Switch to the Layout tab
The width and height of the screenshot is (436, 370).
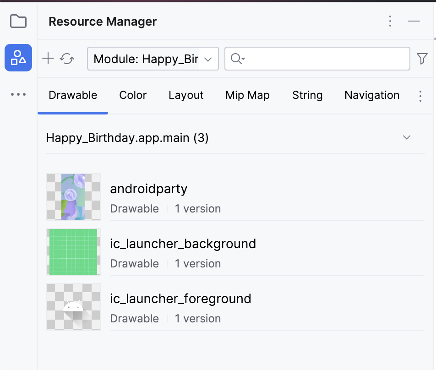(186, 95)
